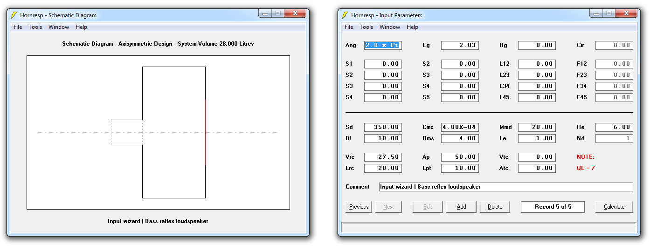Screen dimensions: 664x251
Task: Open Tools menu in Input Parameters window
Action: click(x=367, y=27)
